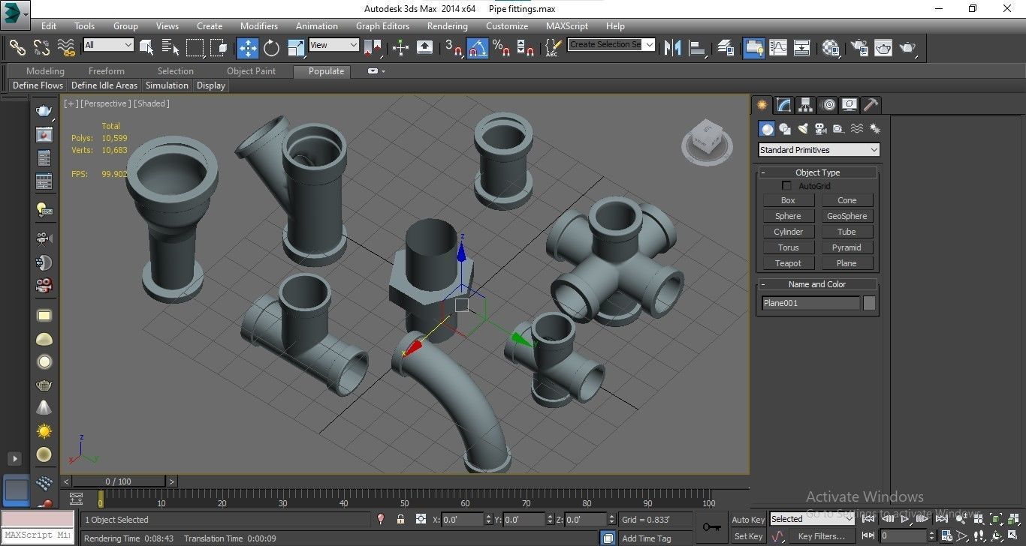This screenshot has width=1026, height=546.
Task: Click the Select and Link tool
Action: [x=17, y=47]
